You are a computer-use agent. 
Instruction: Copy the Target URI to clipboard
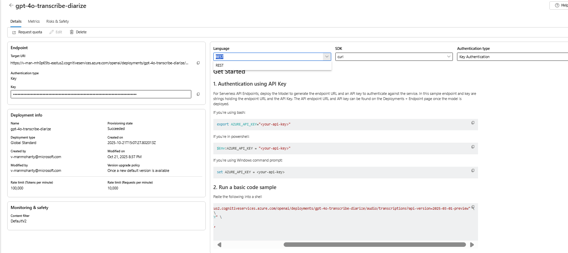(x=198, y=63)
